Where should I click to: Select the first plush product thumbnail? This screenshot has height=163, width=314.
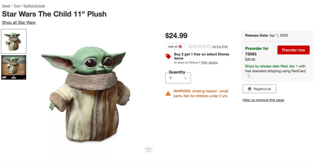click(x=14, y=41)
